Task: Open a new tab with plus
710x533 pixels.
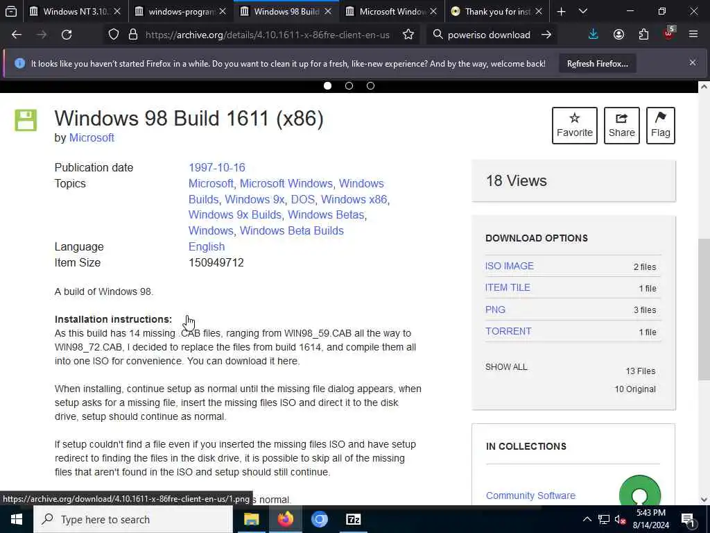Action: 561,11
